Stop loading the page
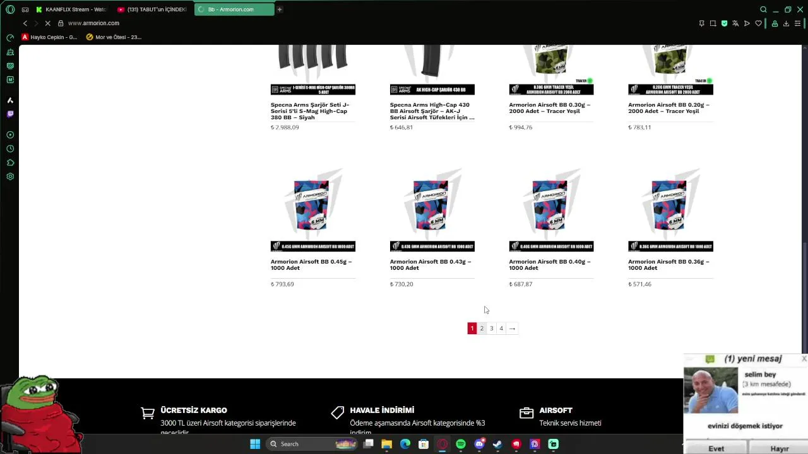The image size is (808, 454). pyautogui.click(x=47, y=23)
